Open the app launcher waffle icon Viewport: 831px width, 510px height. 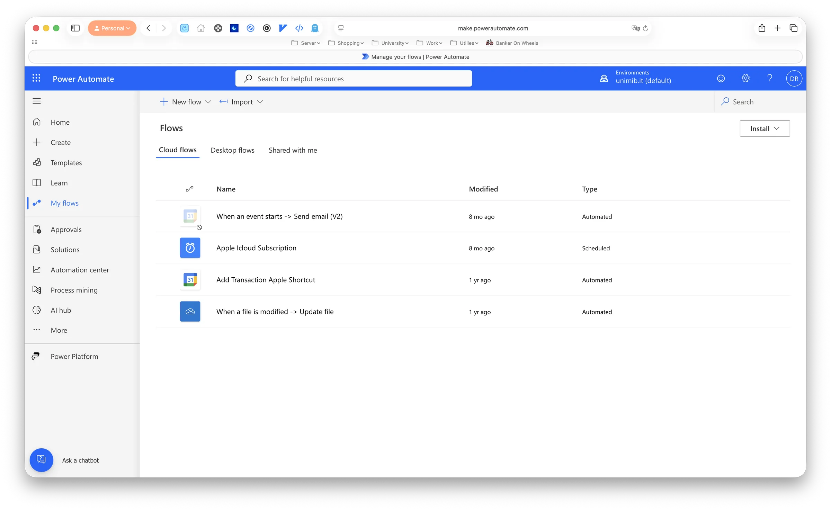(x=36, y=78)
